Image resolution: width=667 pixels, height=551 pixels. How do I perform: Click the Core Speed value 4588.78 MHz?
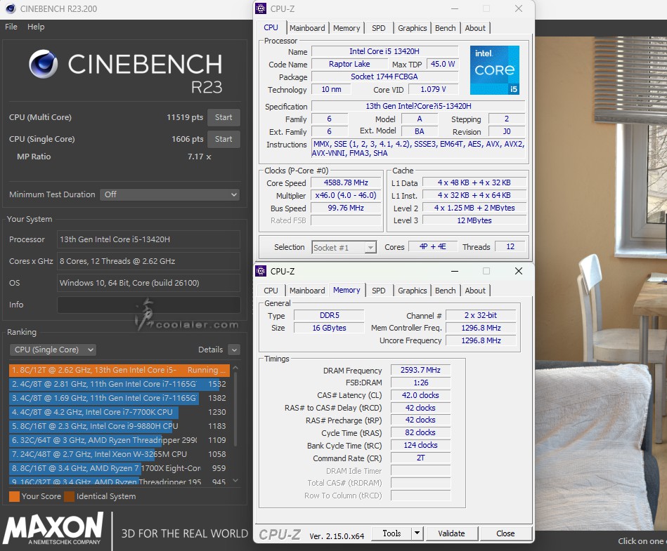[346, 182]
